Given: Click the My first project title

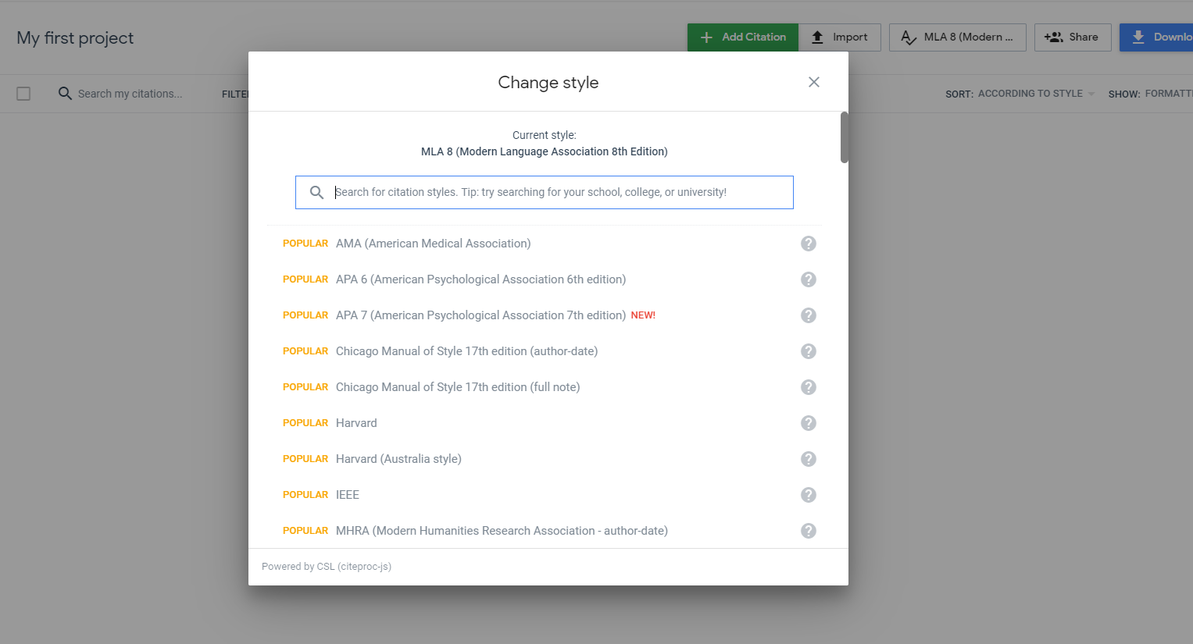Looking at the screenshot, I should pyautogui.click(x=75, y=37).
